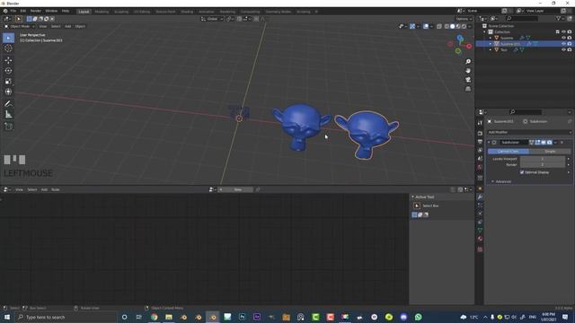The width and height of the screenshot is (575, 323).
Task: Open the Global transform orientation dropdown
Action: click(212, 19)
